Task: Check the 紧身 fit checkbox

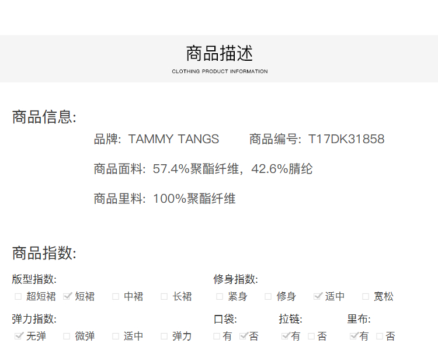Action: (220, 296)
